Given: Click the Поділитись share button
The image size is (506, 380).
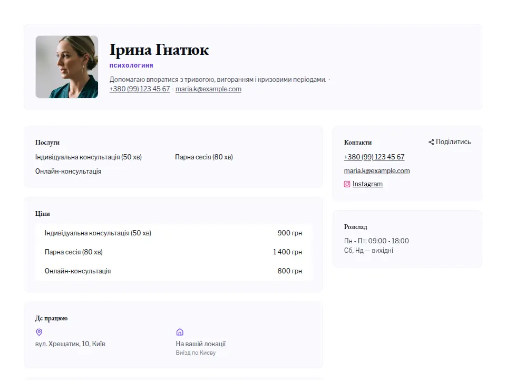Looking at the screenshot, I should click(450, 142).
